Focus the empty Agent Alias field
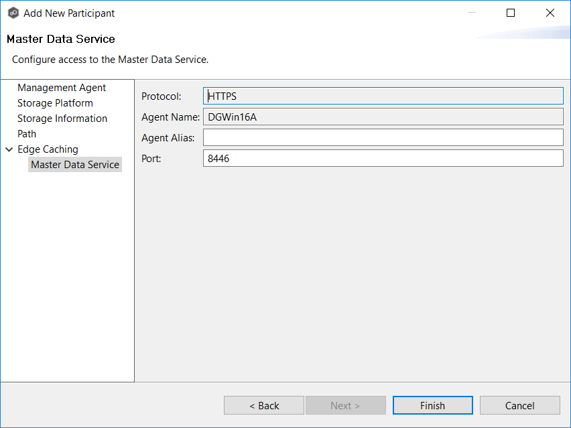 click(383, 138)
